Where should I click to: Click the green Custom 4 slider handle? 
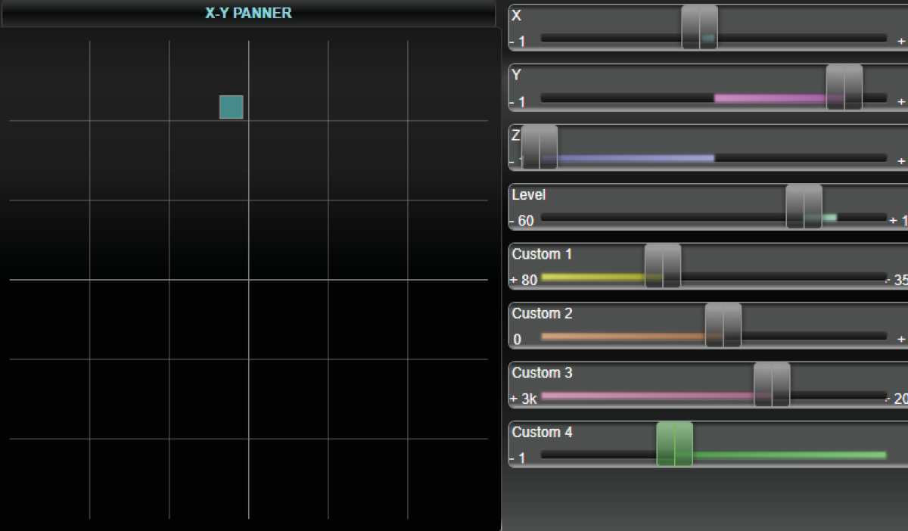[674, 444]
